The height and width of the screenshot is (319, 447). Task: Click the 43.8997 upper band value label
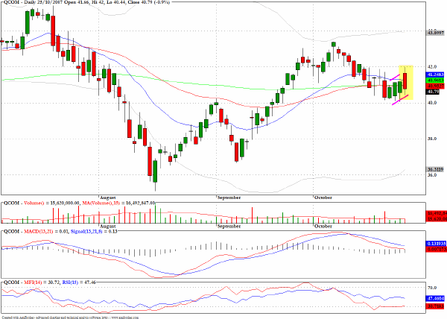(435, 33)
